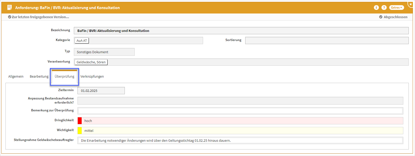Switch to the Allgemein tab

click(x=16, y=77)
